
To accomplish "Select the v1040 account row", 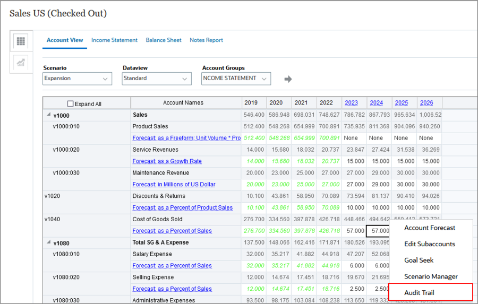I will 52,219.
